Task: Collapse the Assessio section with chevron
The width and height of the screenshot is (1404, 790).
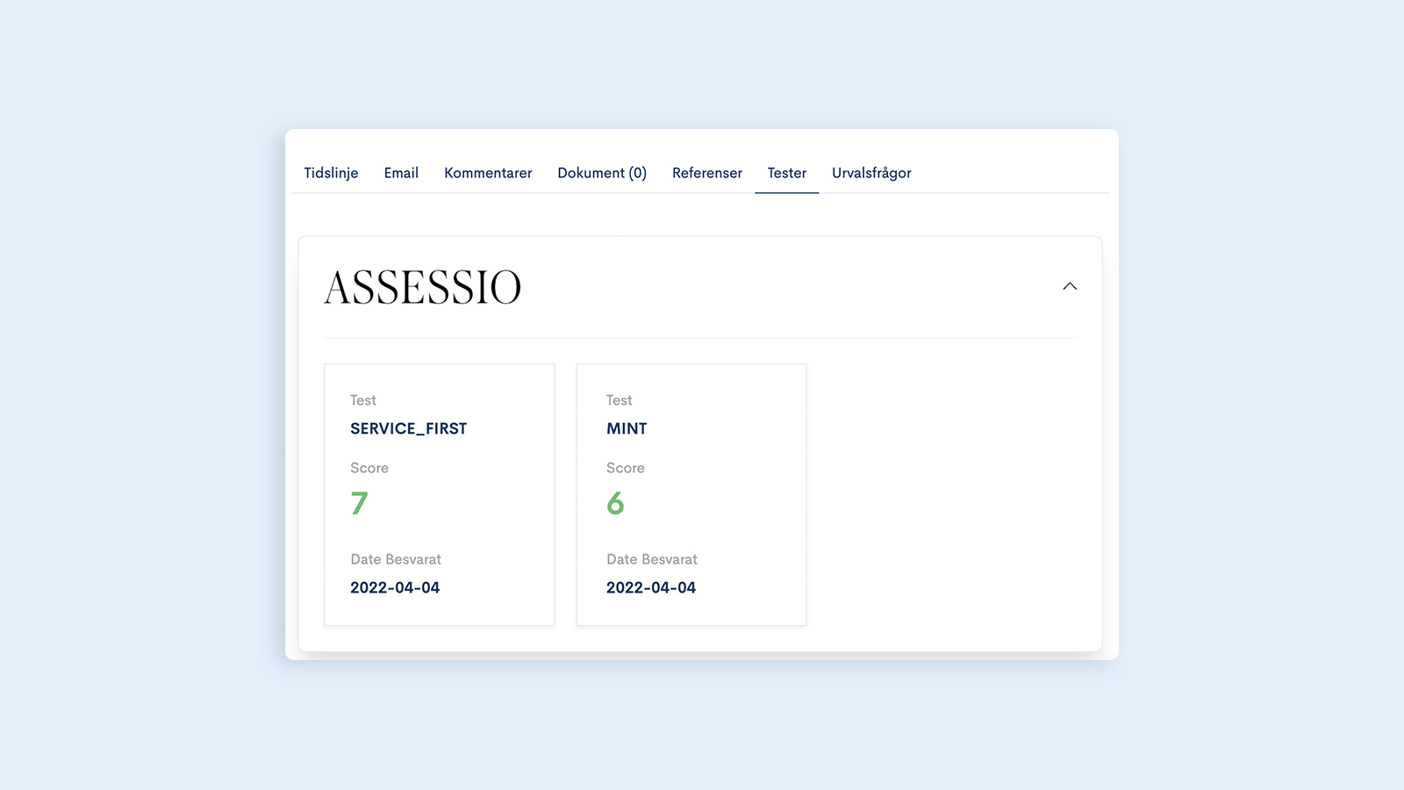Action: [x=1070, y=286]
